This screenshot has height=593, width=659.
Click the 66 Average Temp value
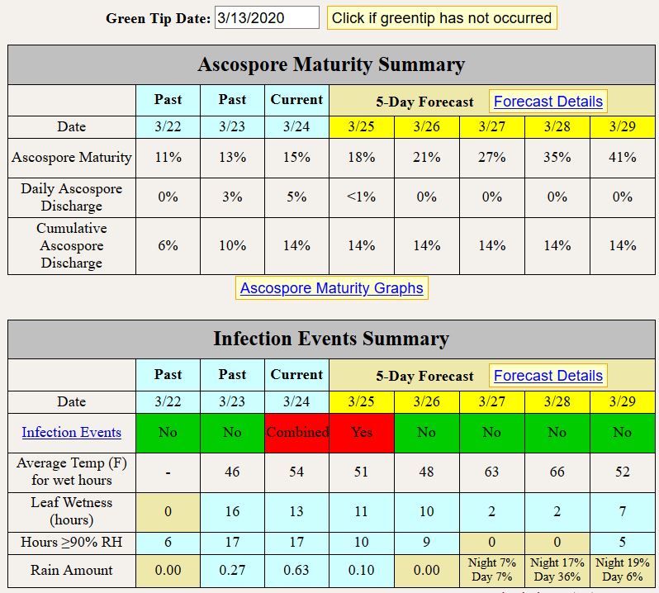tap(557, 472)
